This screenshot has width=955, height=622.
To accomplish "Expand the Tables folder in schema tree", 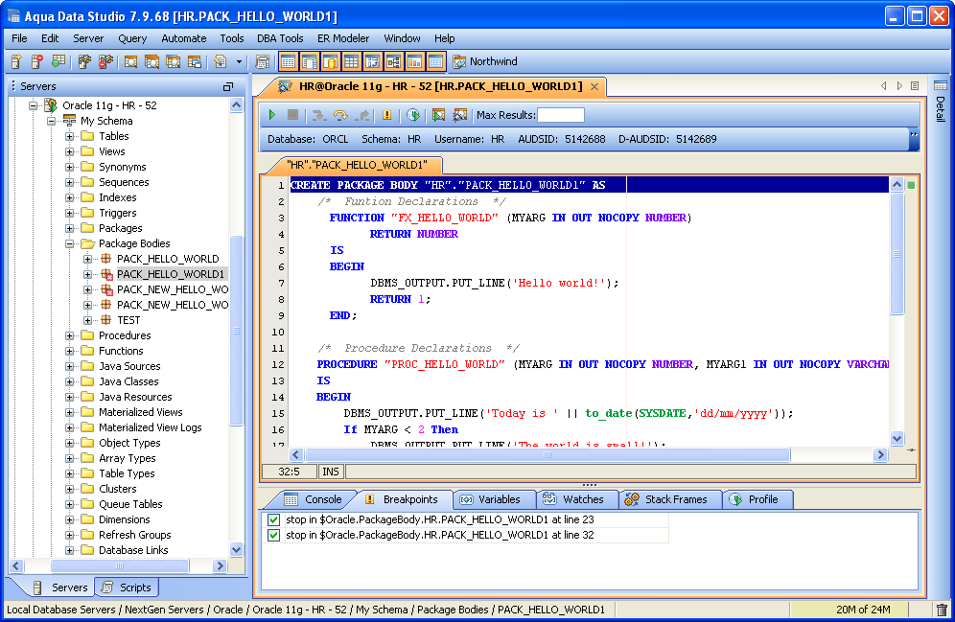I will click(x=70, y=136).
